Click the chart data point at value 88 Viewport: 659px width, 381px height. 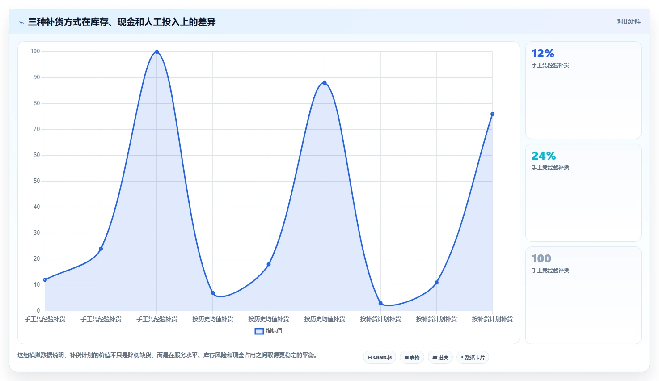pos(325,83)
